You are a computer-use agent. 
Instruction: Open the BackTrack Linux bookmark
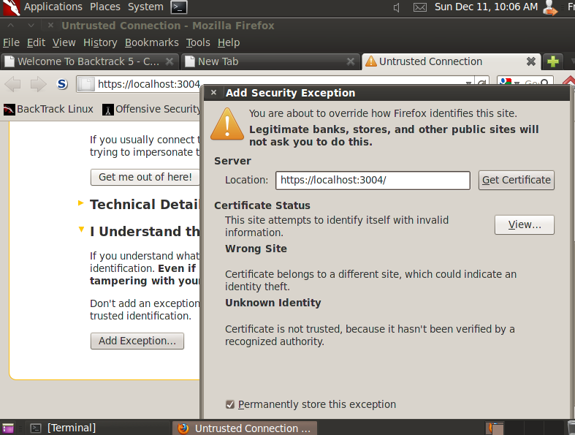coord(48,110)
